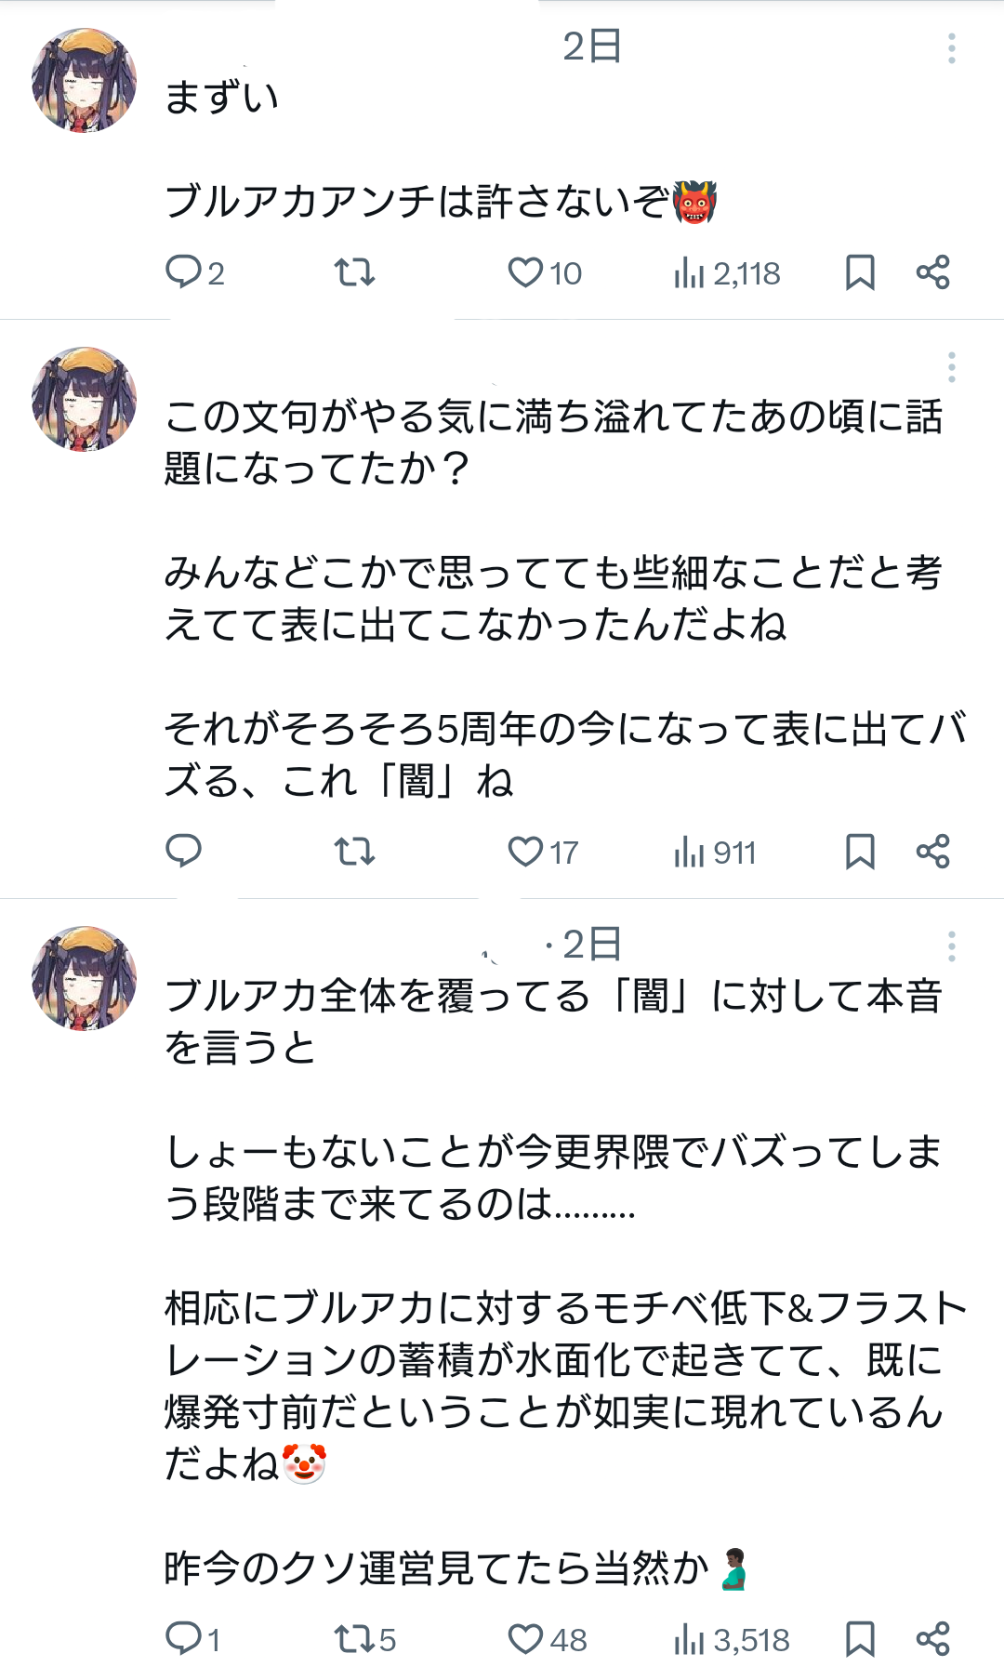Viewport: 1004px width, 1680px height.
Task: Repost the second tweet about 「闇」
Action: coord(354,851)
